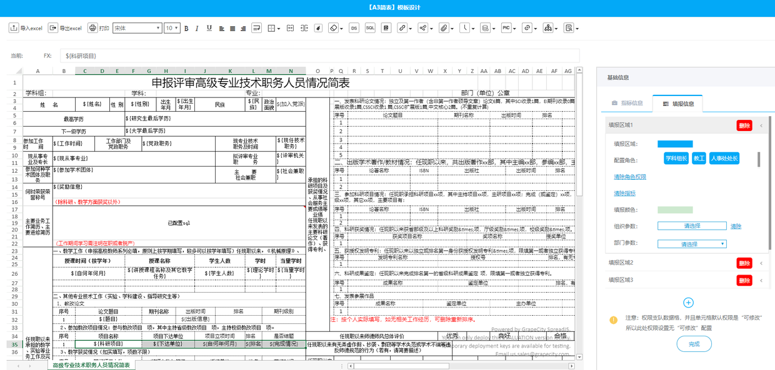The image size is (775, 370).
Task: Expand the 填报区域2 section chevron
Action: [x=761, y=263]
